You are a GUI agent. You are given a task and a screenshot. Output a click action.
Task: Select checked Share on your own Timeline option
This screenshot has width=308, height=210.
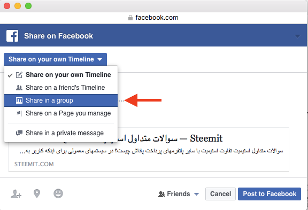pyautogui.click(x=61, y=75)
